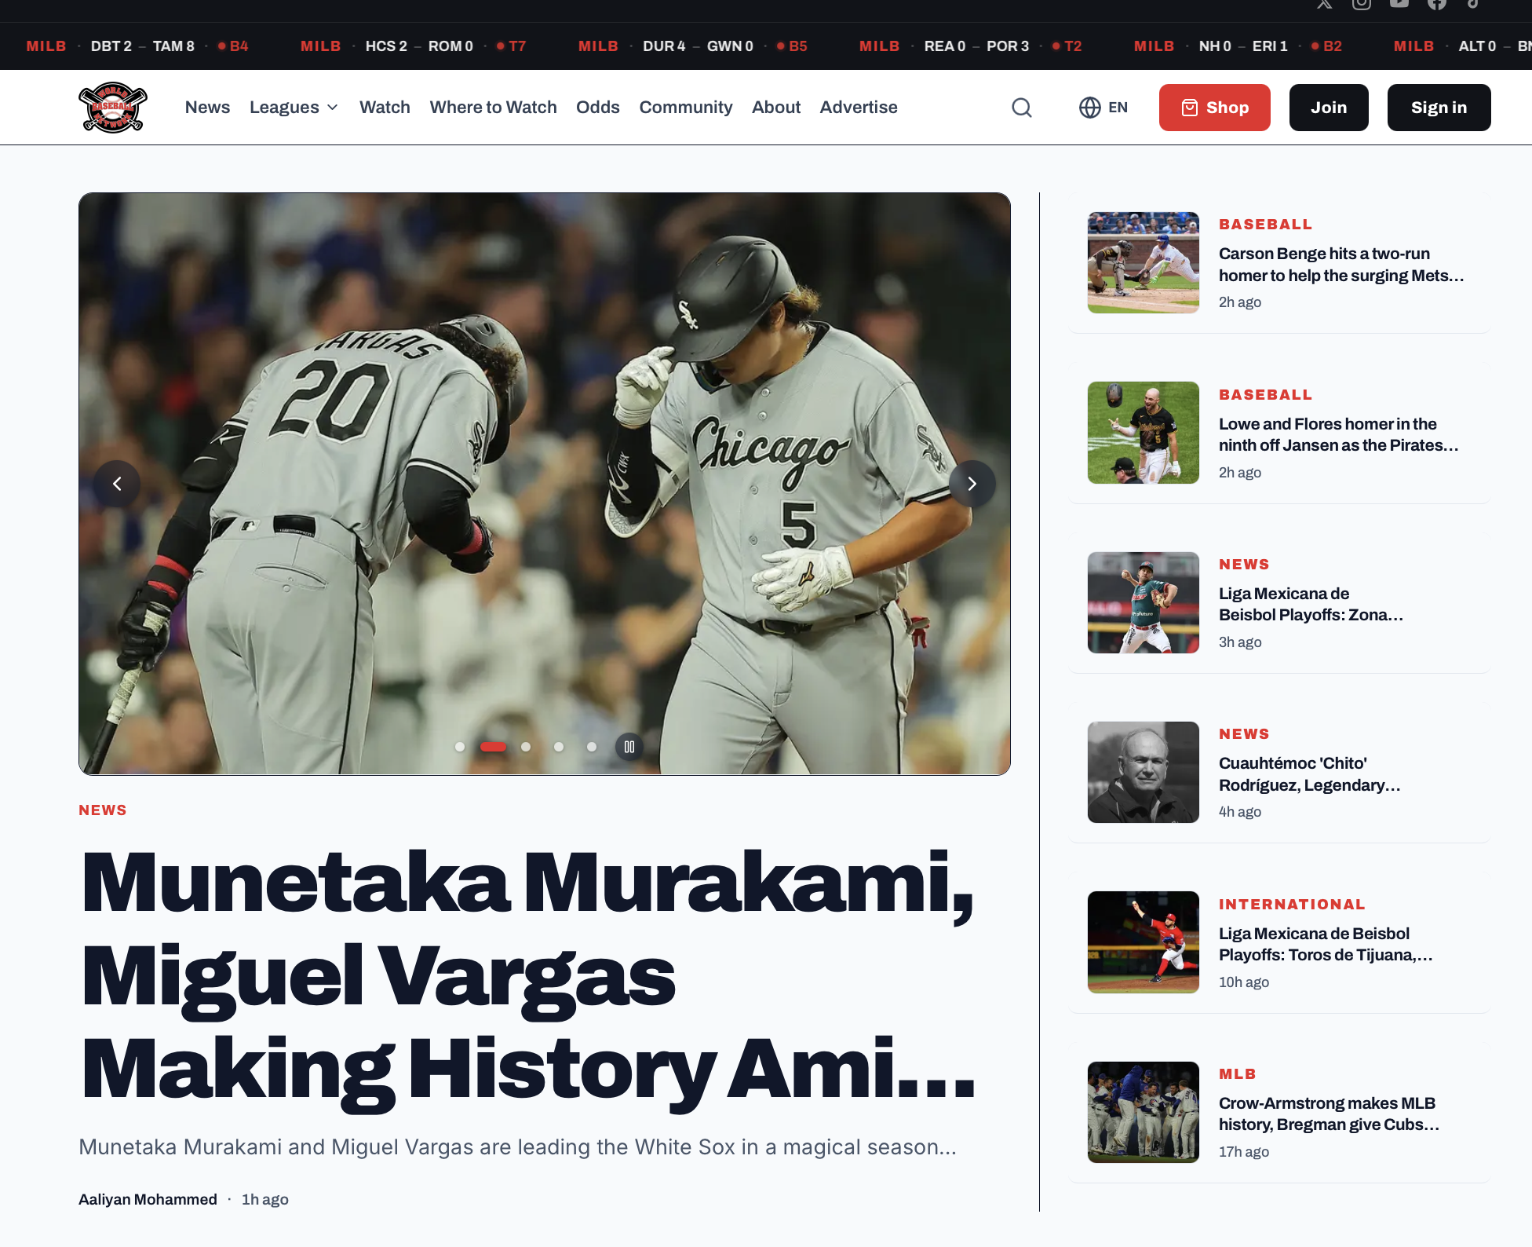The image size is (1532, 1247).
Task: Open the Odds nav item
Action: 598,108
